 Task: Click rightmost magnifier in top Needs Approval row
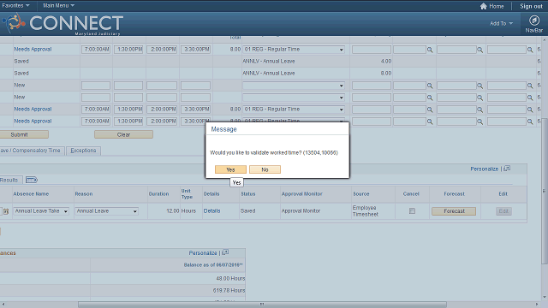(x=530, y=50)
